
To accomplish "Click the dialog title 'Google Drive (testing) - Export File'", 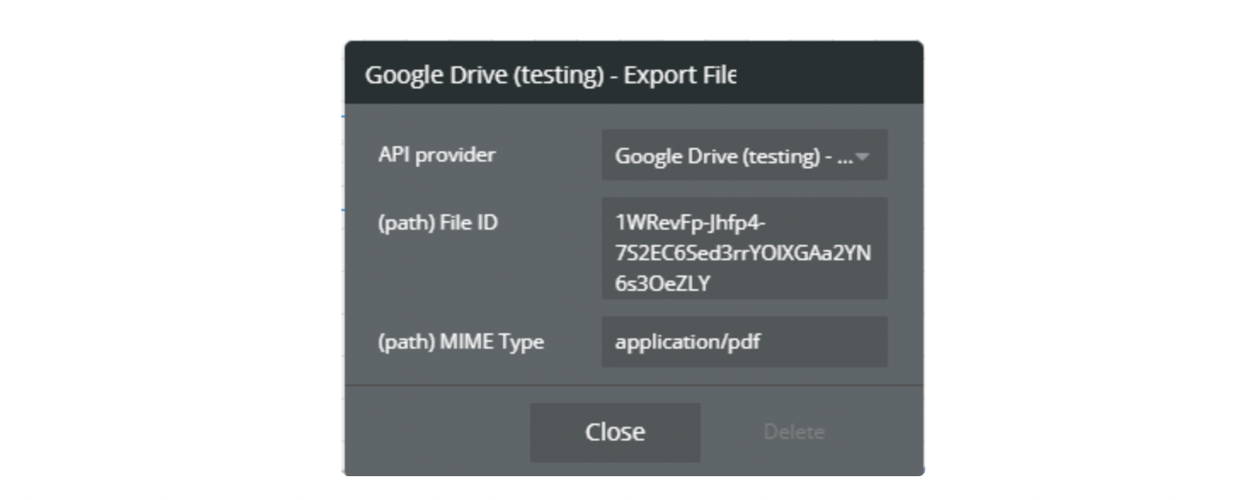I will 550,75.
